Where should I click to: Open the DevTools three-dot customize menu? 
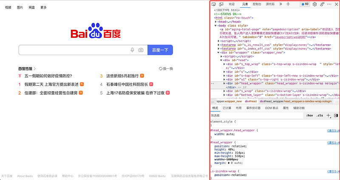point(329,4)
